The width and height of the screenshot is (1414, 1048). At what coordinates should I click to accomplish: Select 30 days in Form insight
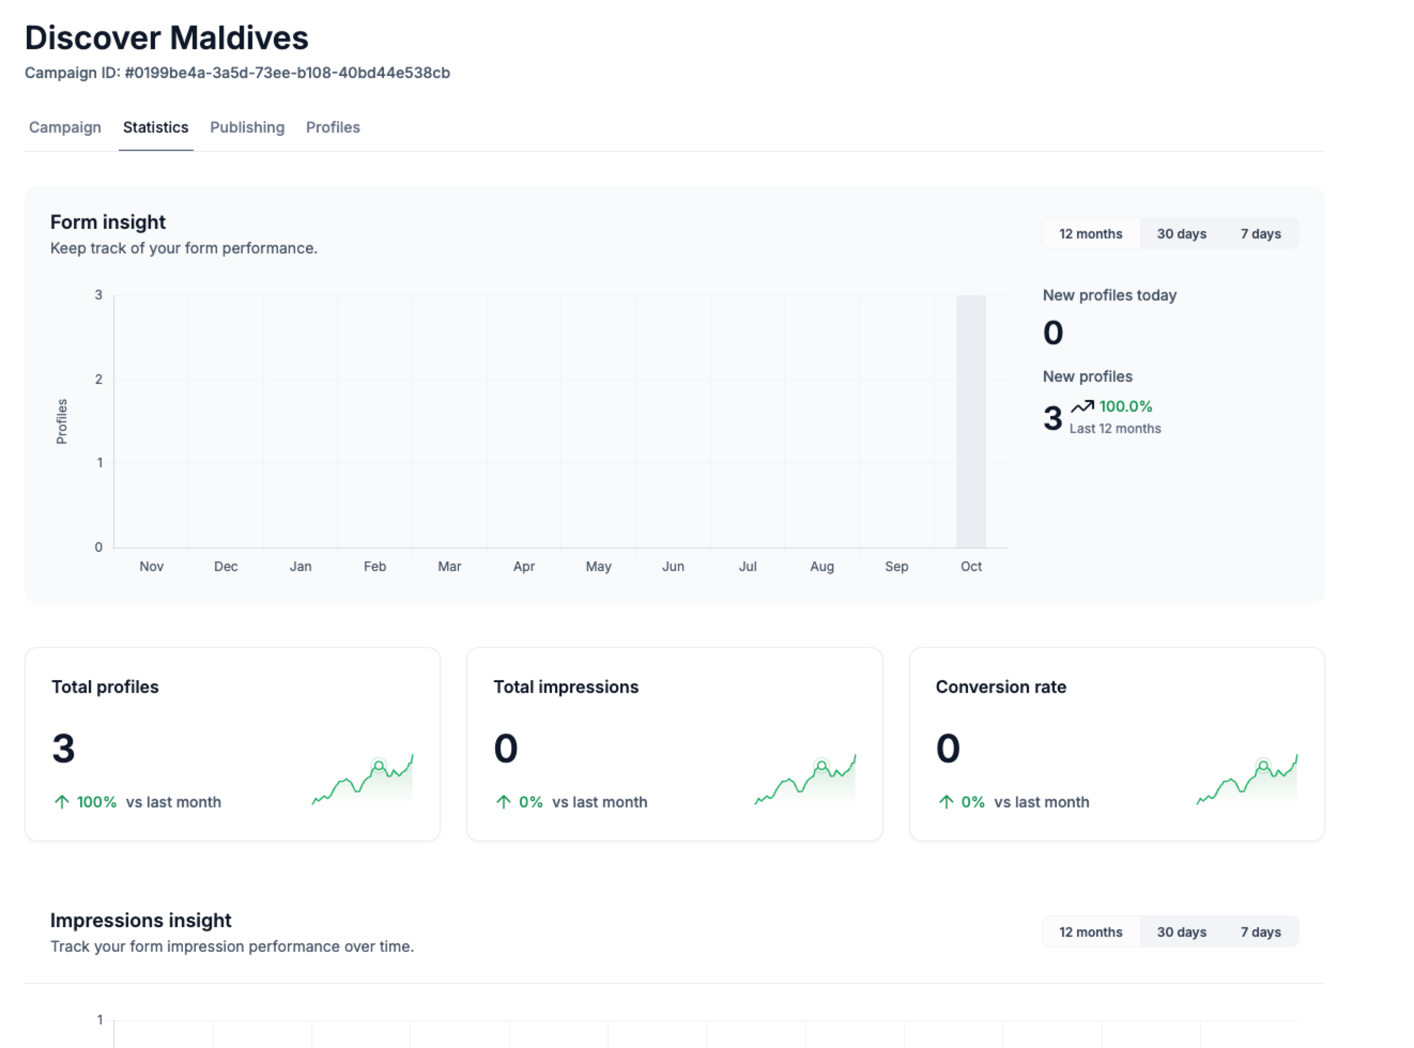tap(1180, 234)
